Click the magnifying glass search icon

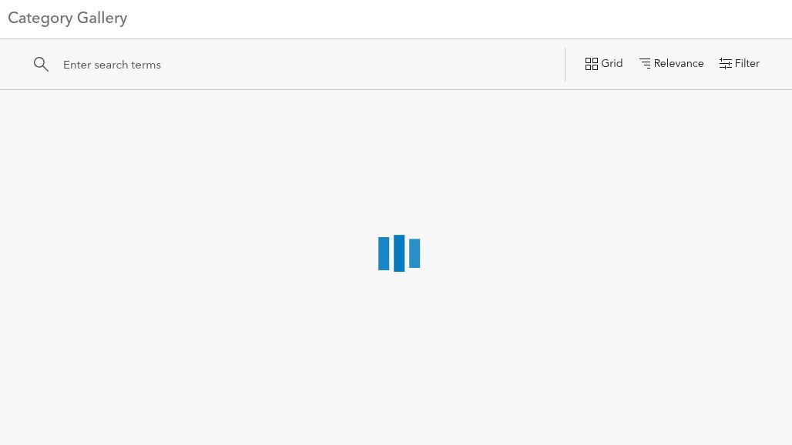pyautogui.click(x=41, y=64)
